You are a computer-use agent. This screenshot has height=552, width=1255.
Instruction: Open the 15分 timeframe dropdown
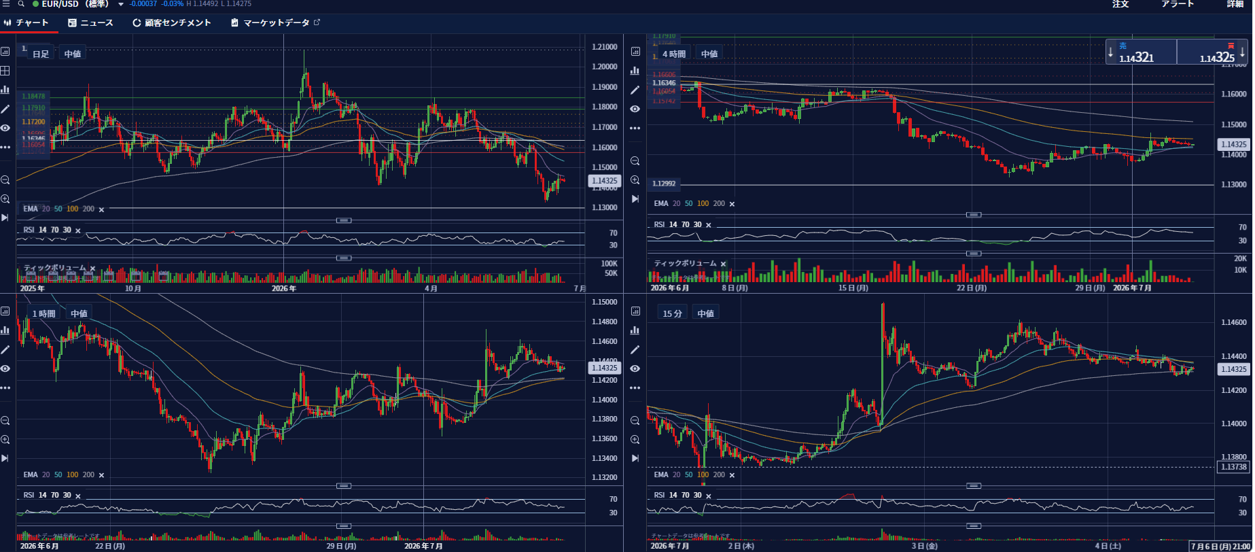pyautogui.click(x=672, y=313)
